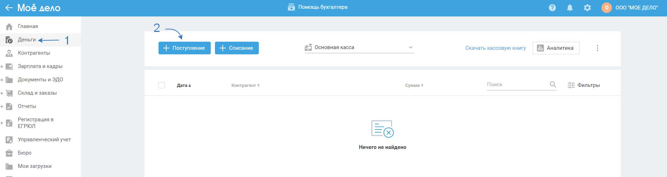Open Отчеты section
The width and height of the screenshot is (667, 177).
(x=27, y=106)
